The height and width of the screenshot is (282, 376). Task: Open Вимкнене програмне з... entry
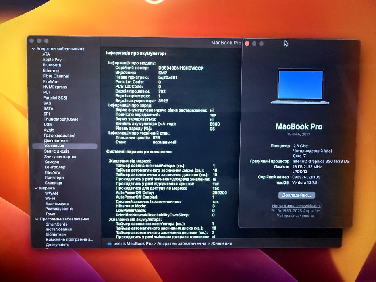[x=70, y=240]
